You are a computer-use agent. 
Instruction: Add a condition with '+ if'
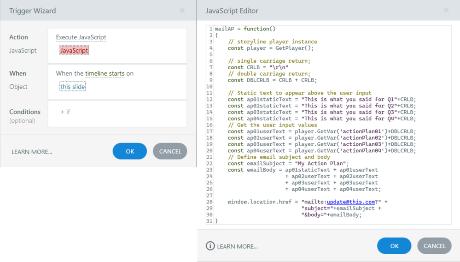65,112
